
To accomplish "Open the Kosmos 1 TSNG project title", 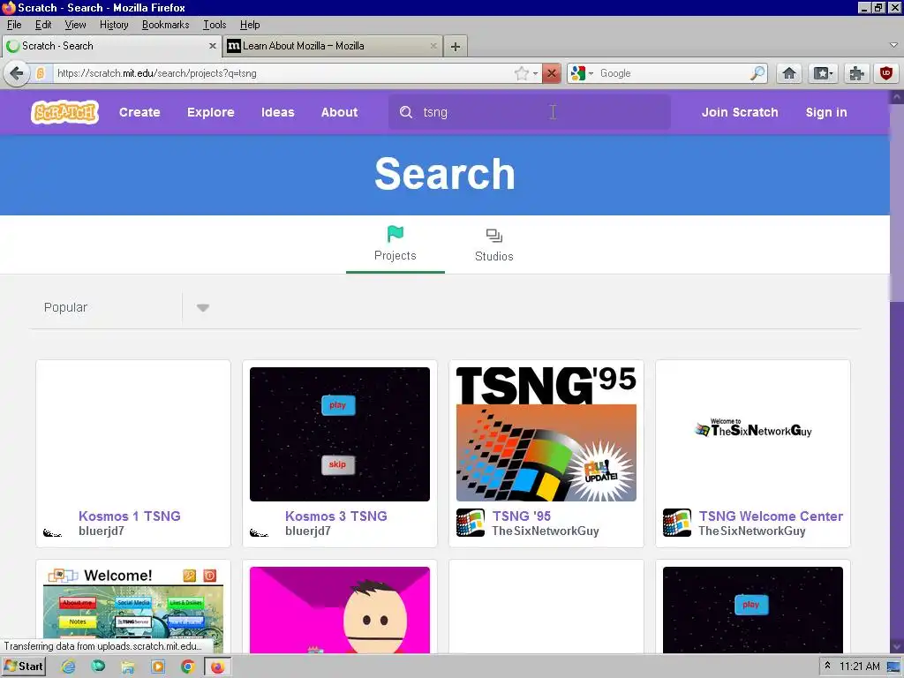I will (x=129, y=516).
